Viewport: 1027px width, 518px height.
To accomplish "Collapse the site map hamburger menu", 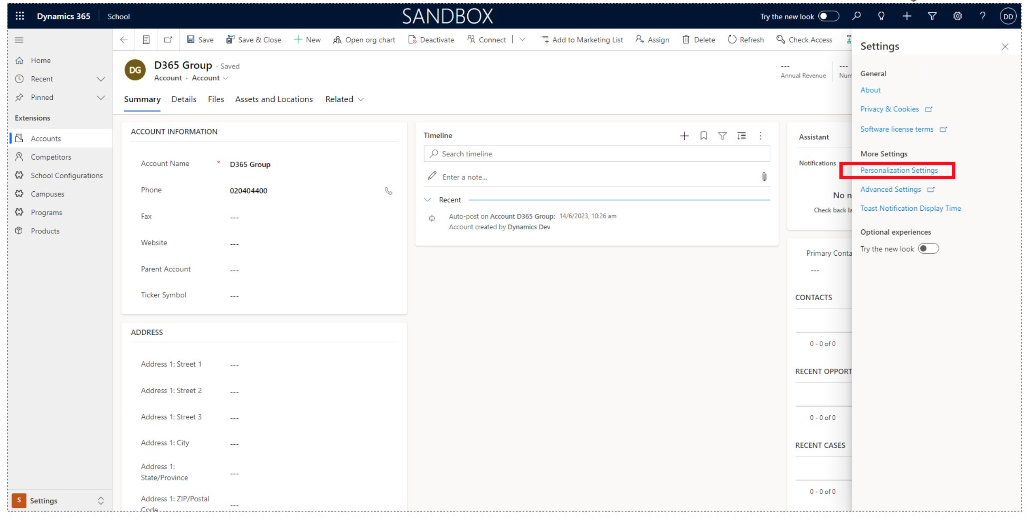I will [19, 40].
